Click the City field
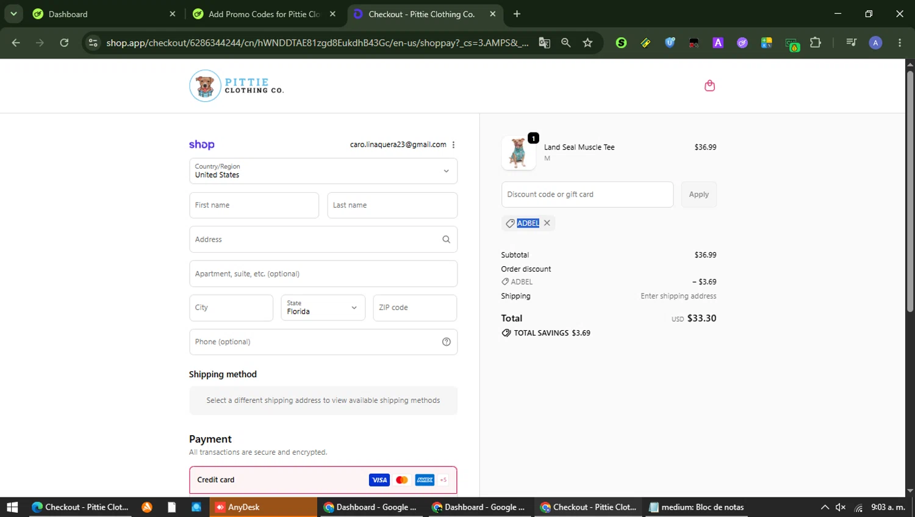This screenshot has width=915, height=517. tap(231, 308)
